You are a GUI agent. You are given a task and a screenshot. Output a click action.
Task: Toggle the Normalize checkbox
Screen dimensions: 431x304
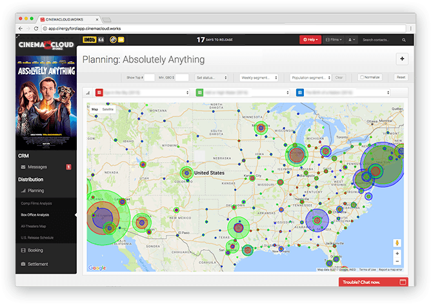[x=363, y=77]
